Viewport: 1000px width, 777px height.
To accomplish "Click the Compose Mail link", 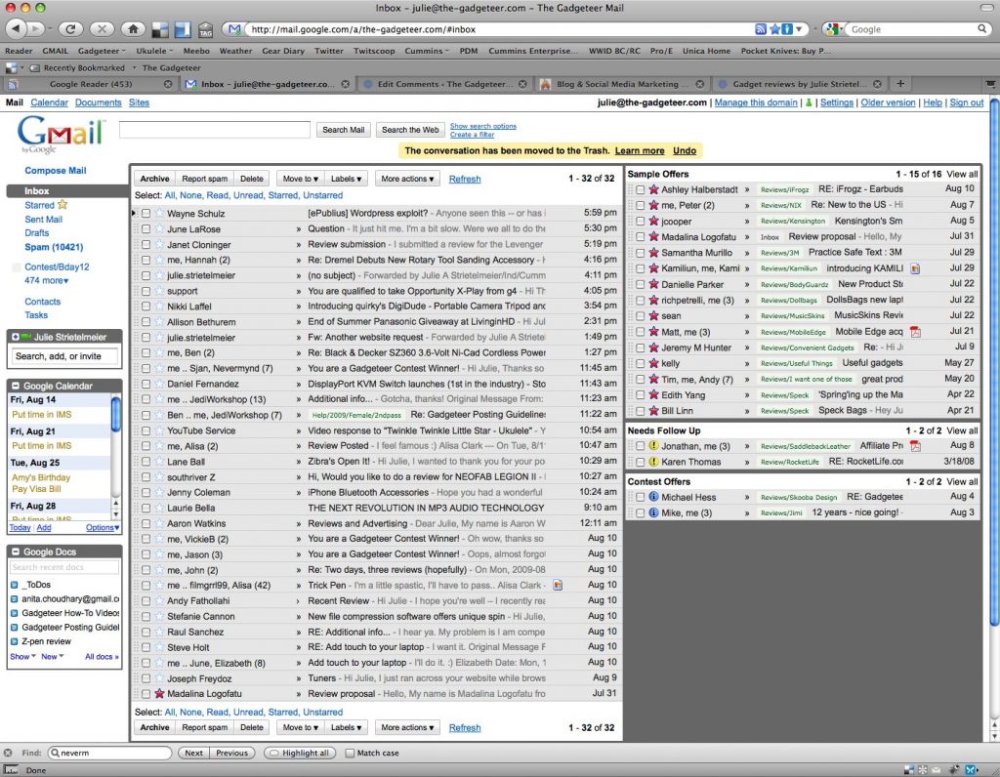I will 56,170.
